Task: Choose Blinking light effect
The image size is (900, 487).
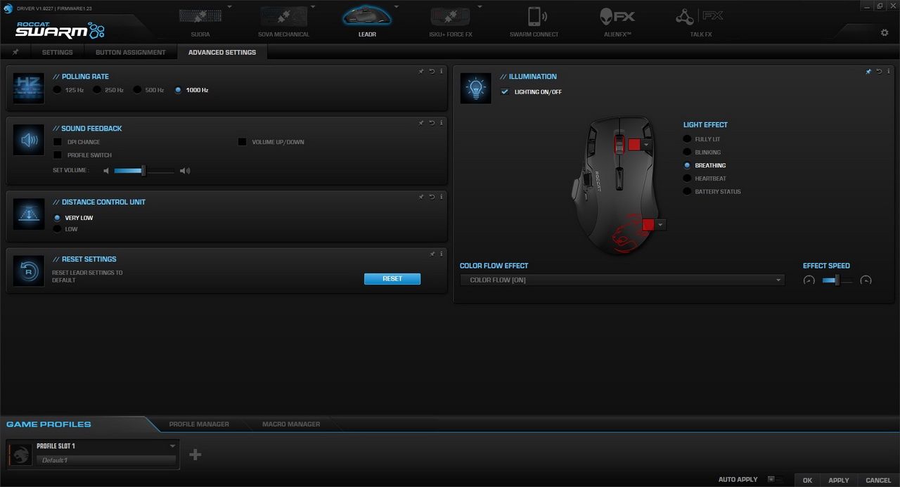Action: (x=688, y=152)
